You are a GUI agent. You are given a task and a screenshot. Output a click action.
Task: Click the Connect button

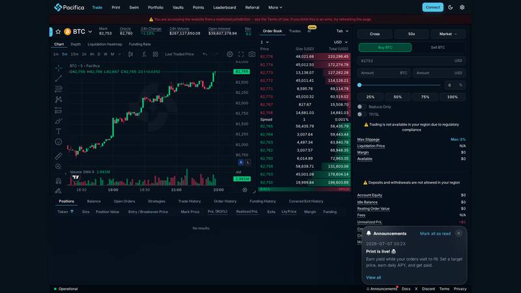coord(432,7)
